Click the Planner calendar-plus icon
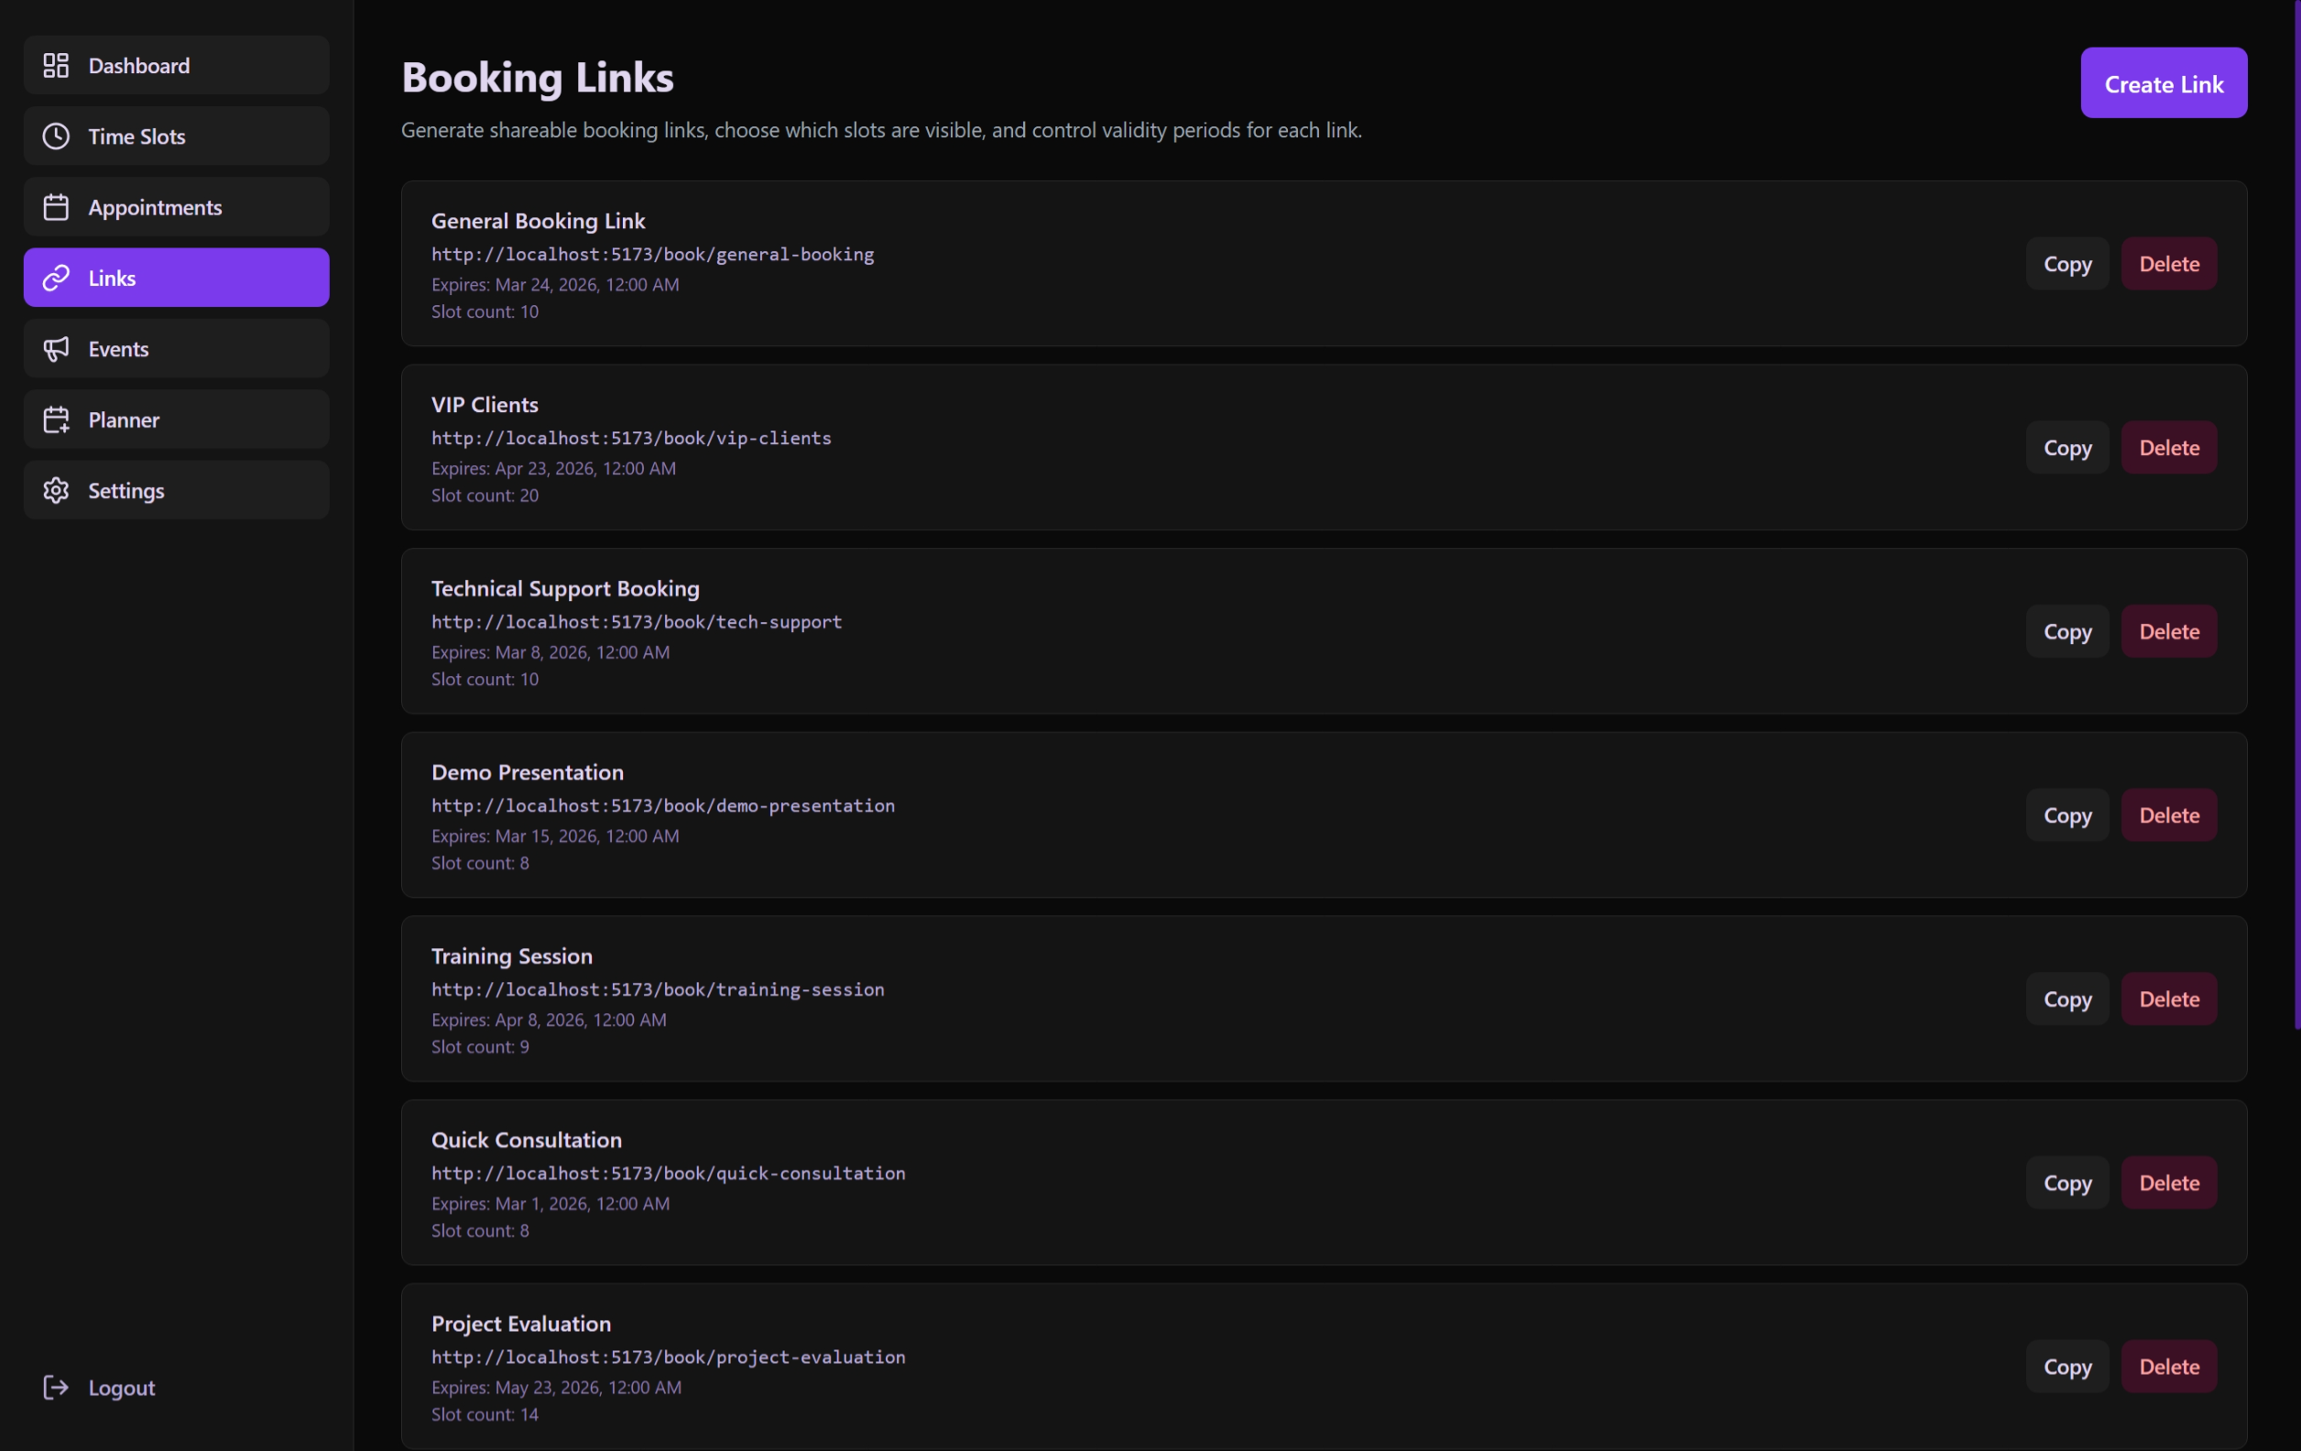This screenshot has height=1451, width=2301. 56,419
